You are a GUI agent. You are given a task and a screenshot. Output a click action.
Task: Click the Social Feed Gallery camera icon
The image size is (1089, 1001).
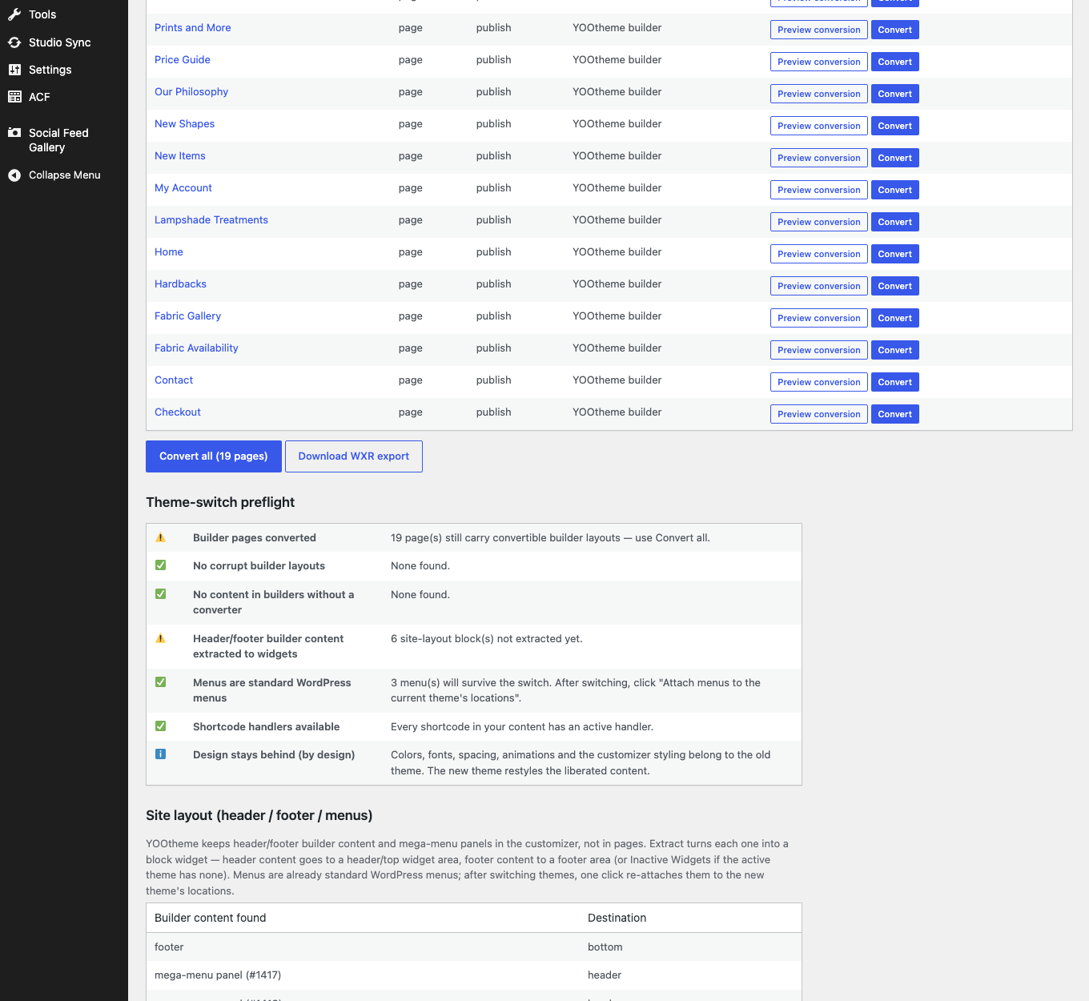click(x=14, y=133)
